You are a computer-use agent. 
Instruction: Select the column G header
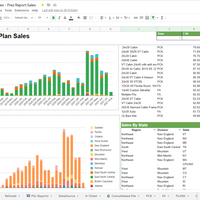click(90, 29)
